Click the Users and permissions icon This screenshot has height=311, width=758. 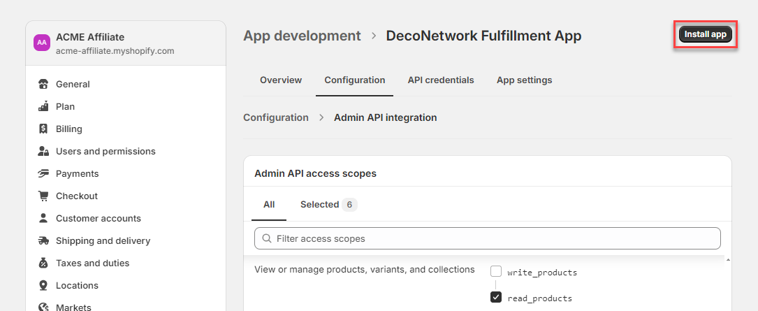tap(43, 152)
